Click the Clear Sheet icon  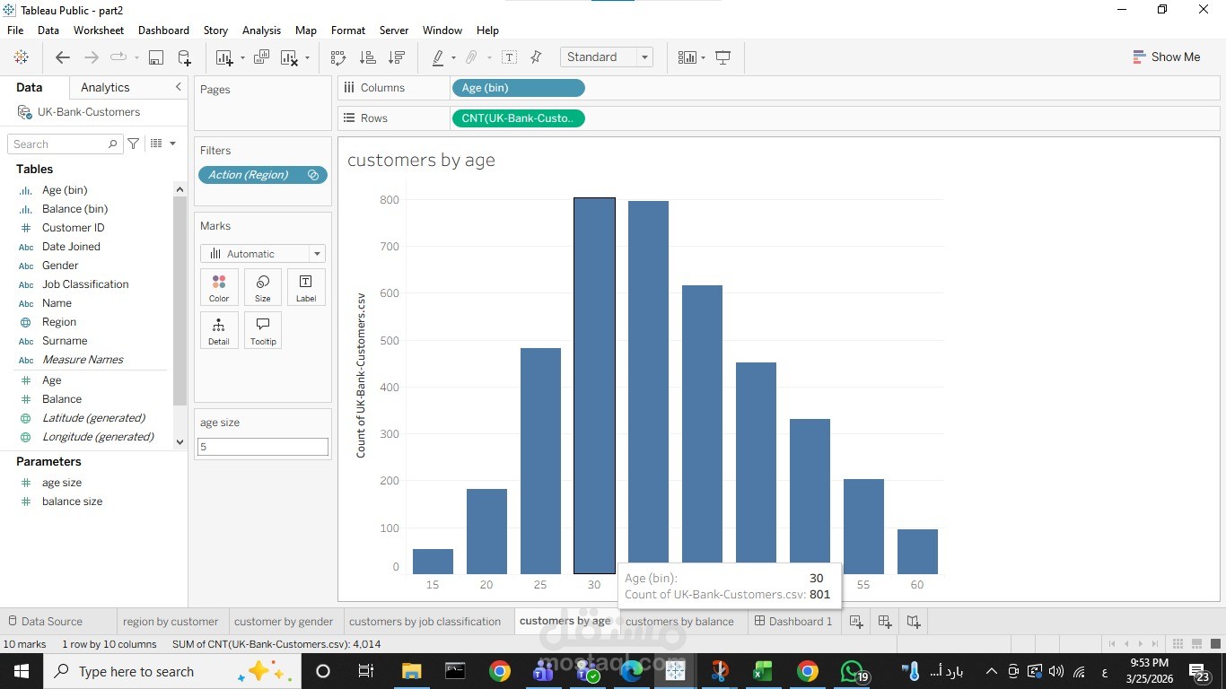pos(289,57)
